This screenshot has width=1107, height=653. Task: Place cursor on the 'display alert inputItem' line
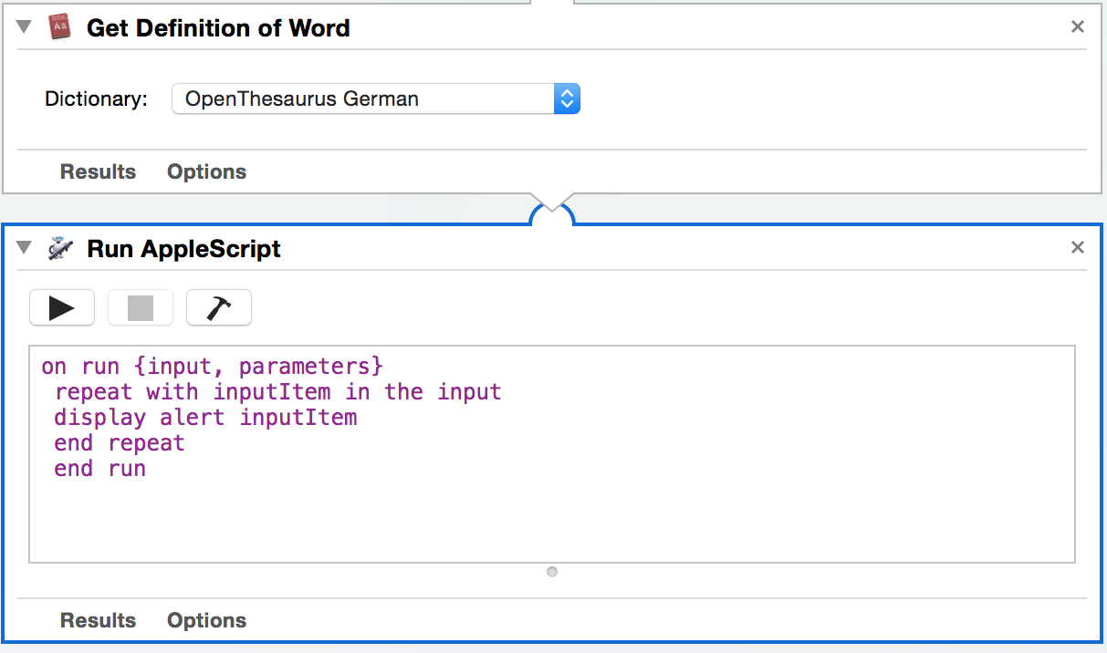[x=205, y=418]
